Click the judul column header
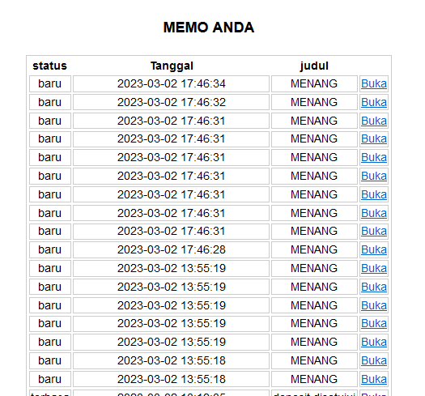The image size is (425, 396). pos(314,66)
